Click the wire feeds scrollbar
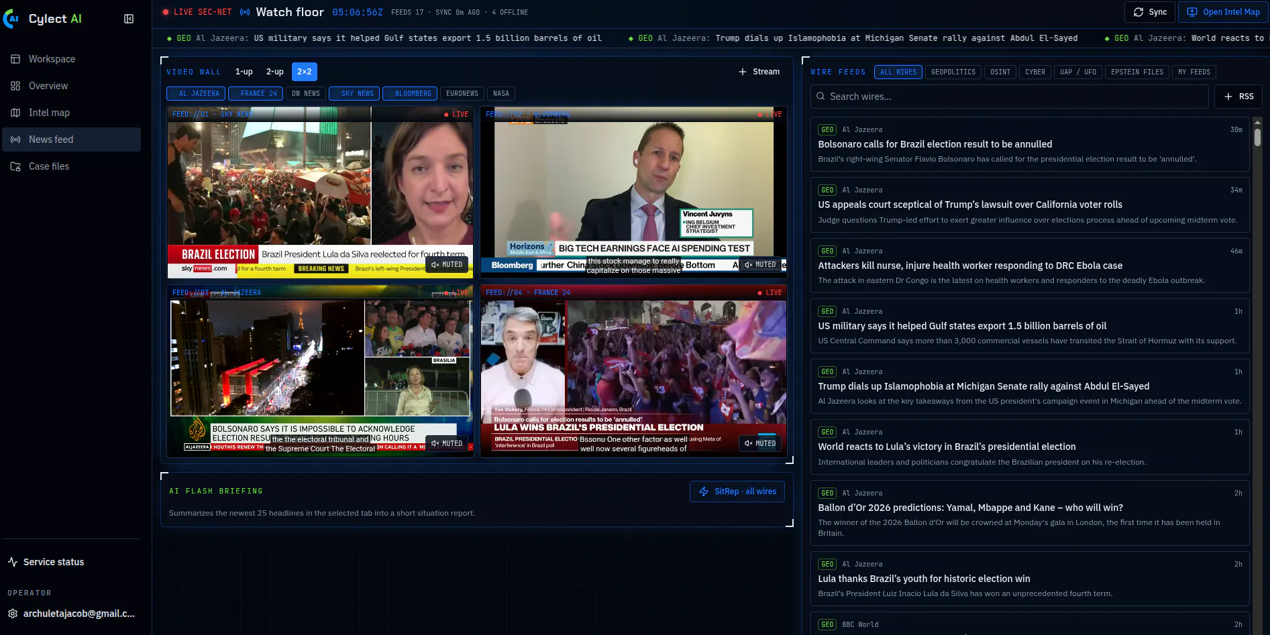 [1258, 136]
